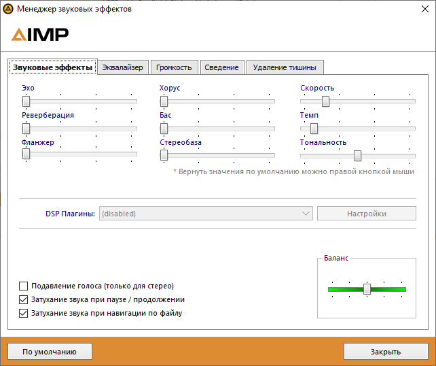Click the Тональность slider handle
This screenshot has width=436, height=366.
(357, 155)
